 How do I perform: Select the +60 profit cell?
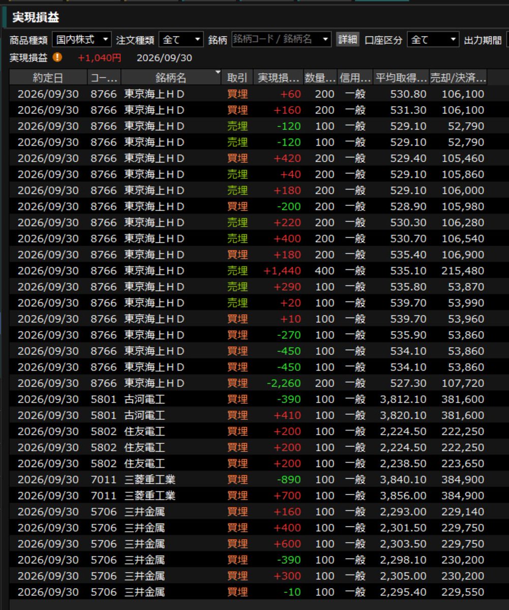[290, 94]
